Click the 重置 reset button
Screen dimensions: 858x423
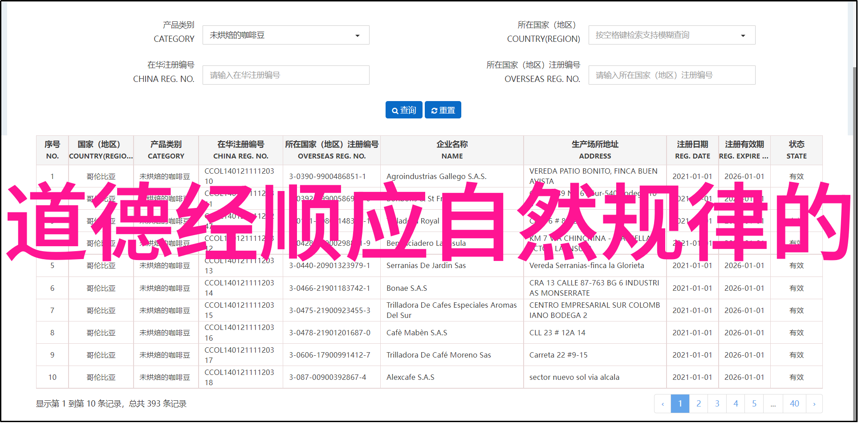[443, 110]
